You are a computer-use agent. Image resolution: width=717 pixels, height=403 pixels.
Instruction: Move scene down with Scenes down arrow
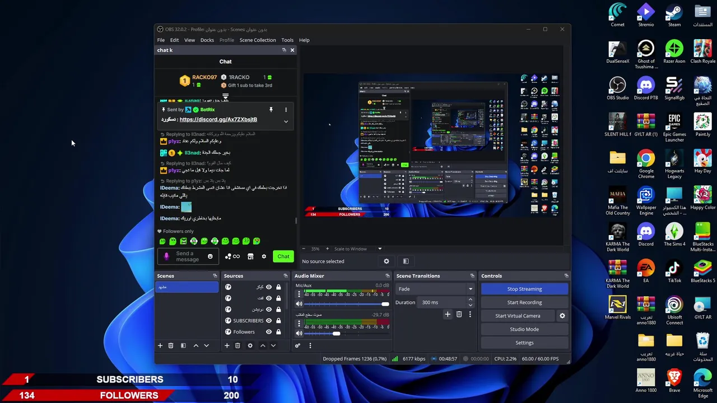coord(206,345)
